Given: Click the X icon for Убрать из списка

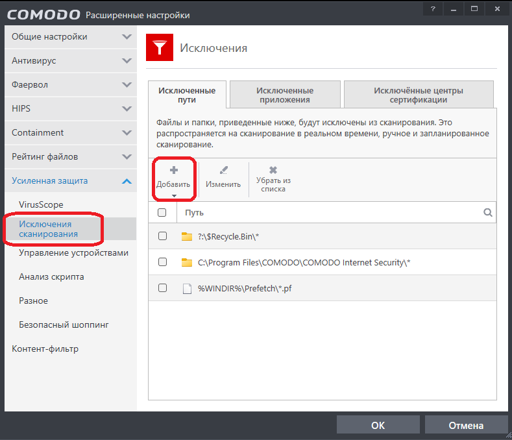Looking at the screenshot, I should coord(273,170).
